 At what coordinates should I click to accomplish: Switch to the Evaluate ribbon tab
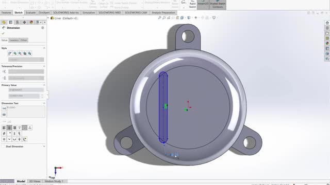(30, 12)
